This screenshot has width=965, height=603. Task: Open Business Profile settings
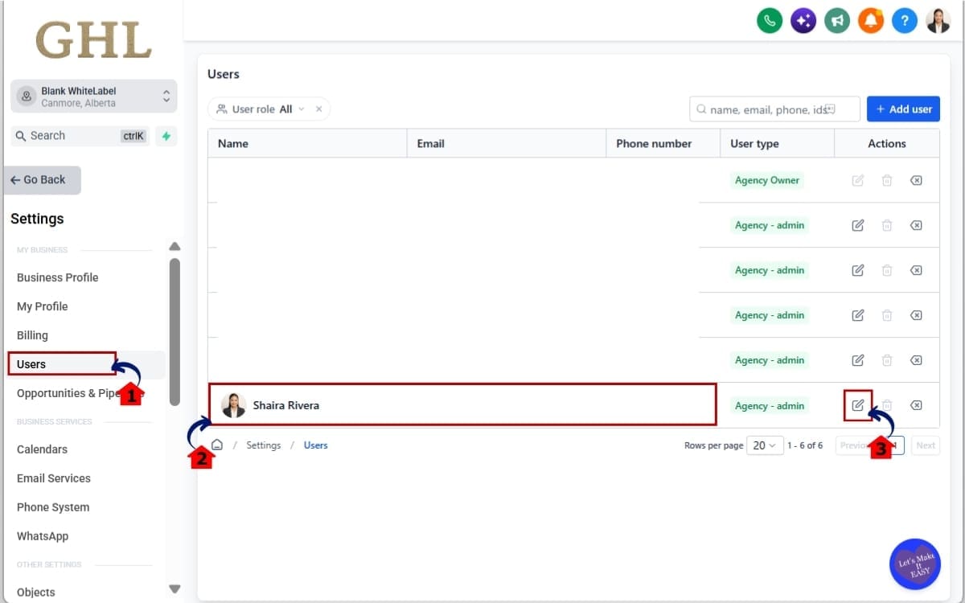pyautogui.click(x=58, y=277)
